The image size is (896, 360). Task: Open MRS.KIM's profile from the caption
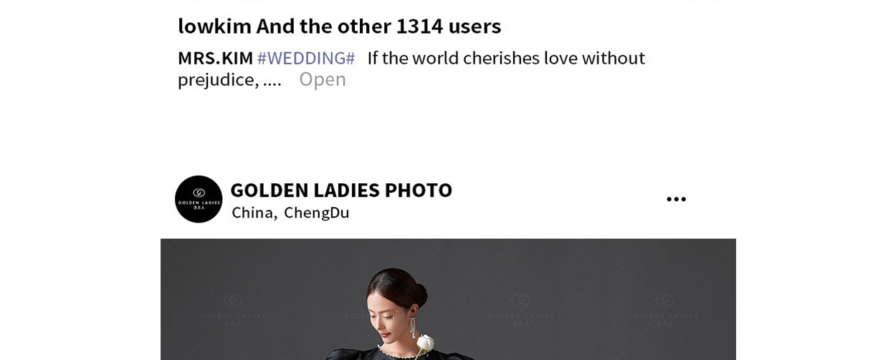(x=216, y=58)
